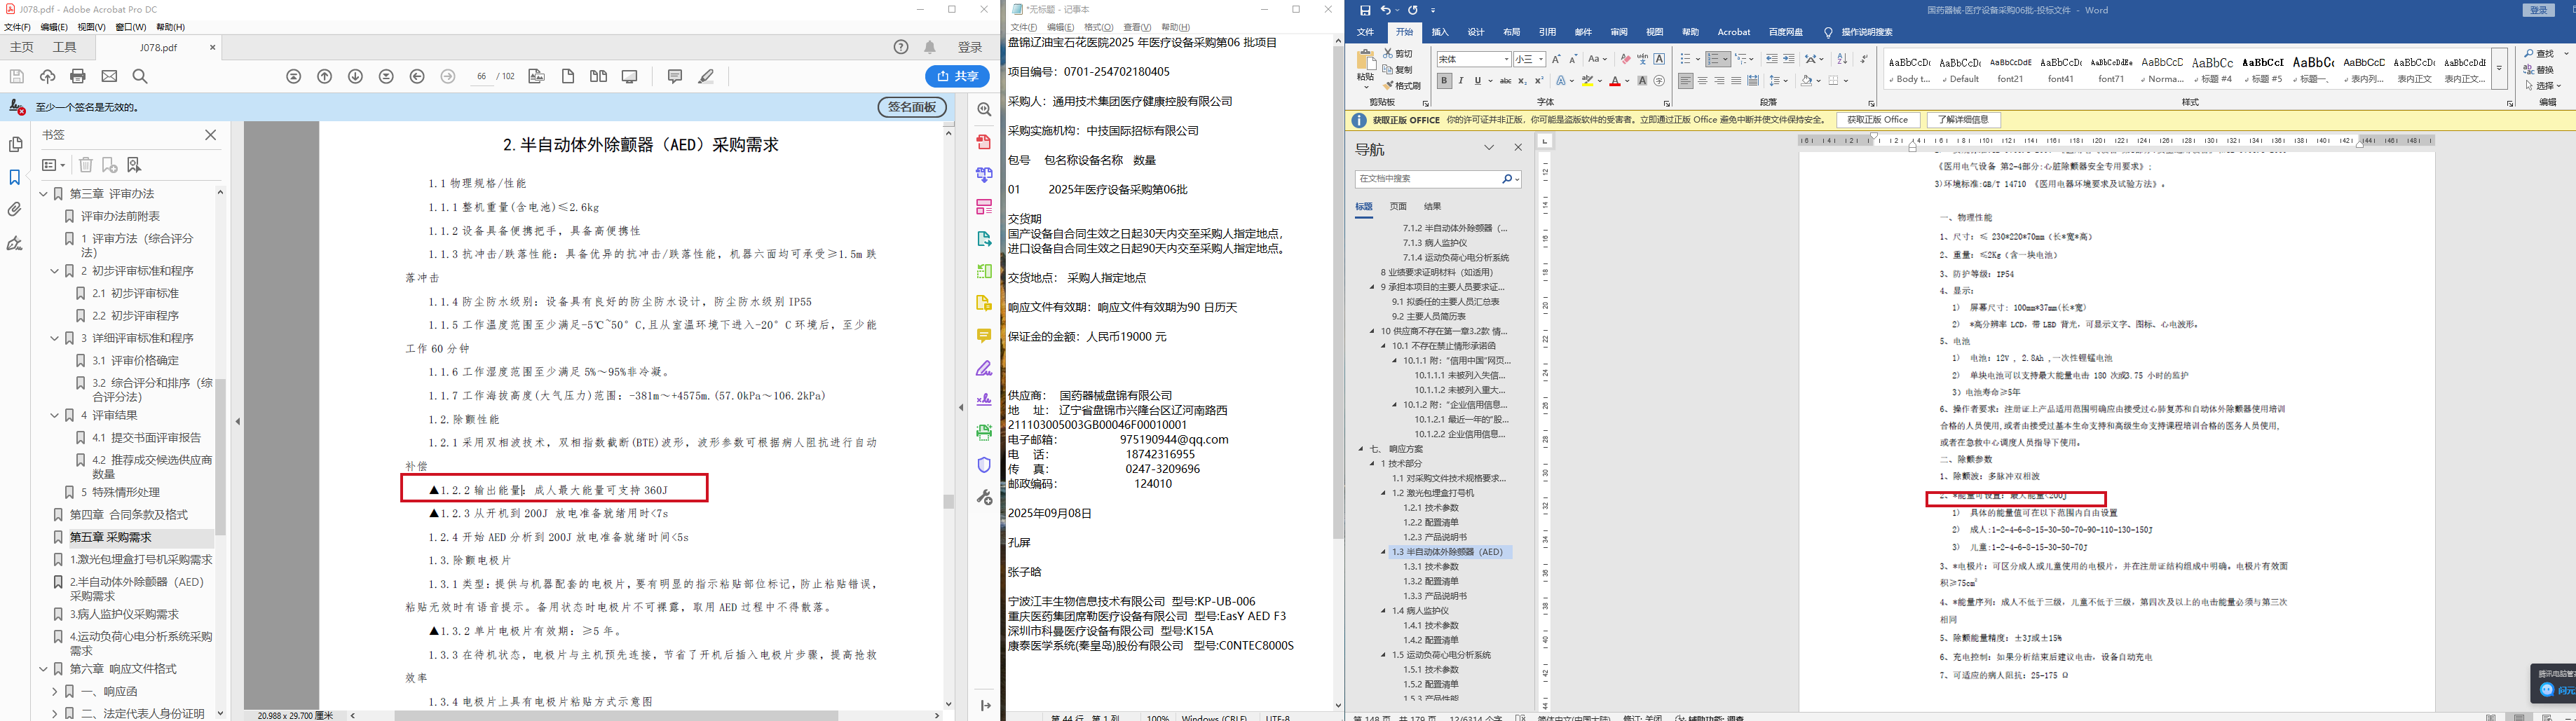Switch to 审阅 ribbon tab in Word
2576x721 pixels.
(1619, 32)
